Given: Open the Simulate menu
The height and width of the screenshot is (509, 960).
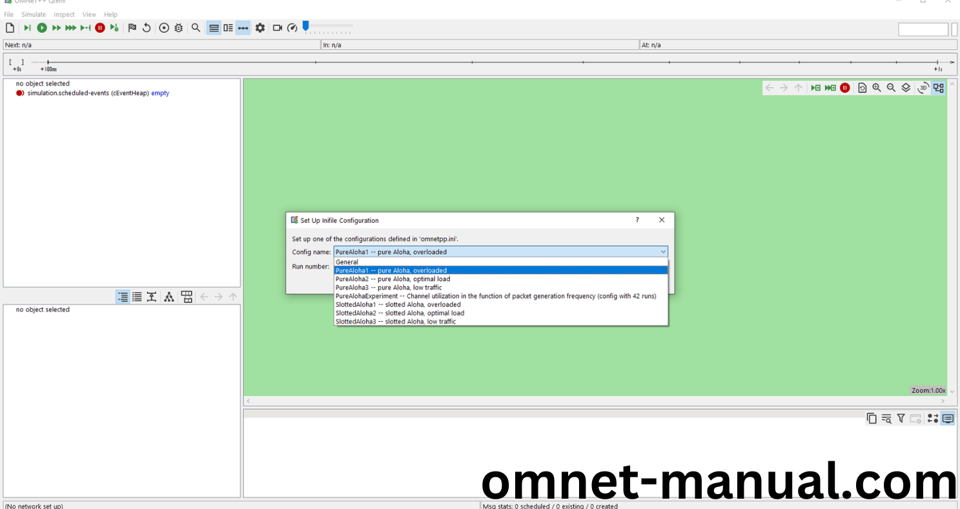Looking at the screenshot, I should coord(33,14).
